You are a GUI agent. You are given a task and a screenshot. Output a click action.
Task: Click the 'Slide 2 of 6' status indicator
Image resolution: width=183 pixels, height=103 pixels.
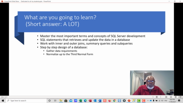[x=4, y=97]
